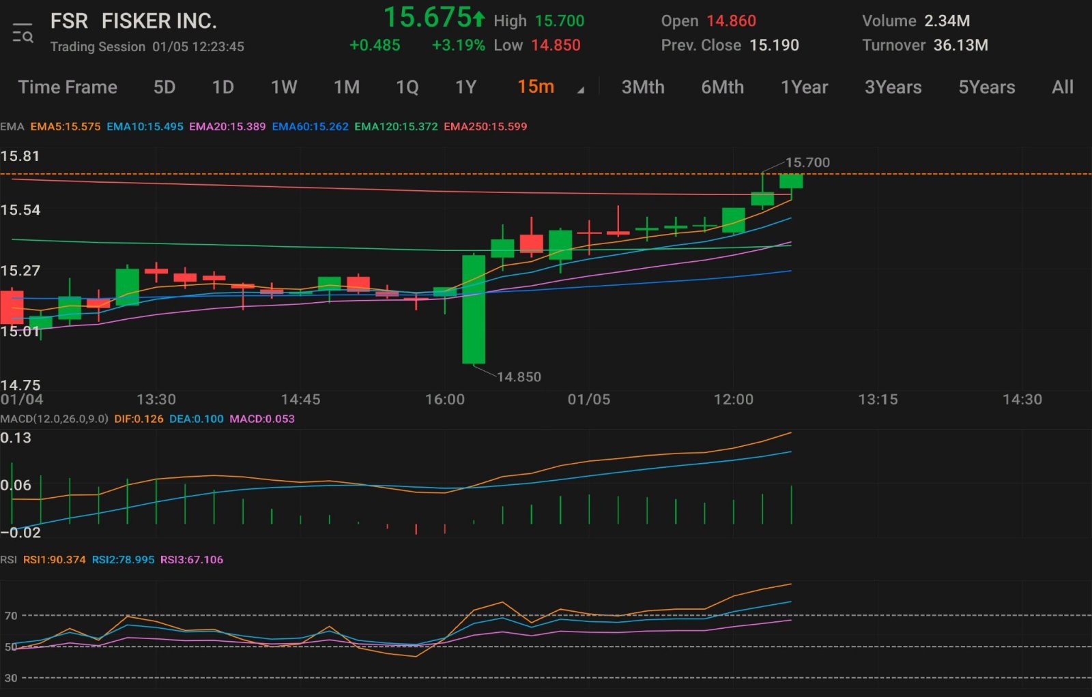Set chart range to 6Mth
The width and height of the screenshot is (1092, 697).
(723, 87)
